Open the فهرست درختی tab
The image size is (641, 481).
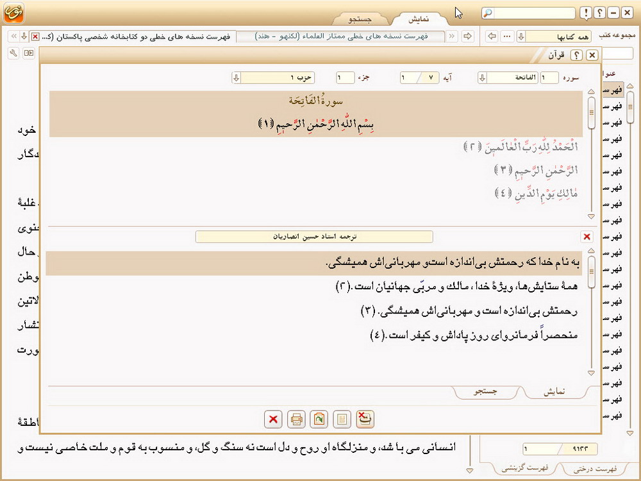[595, 468]
